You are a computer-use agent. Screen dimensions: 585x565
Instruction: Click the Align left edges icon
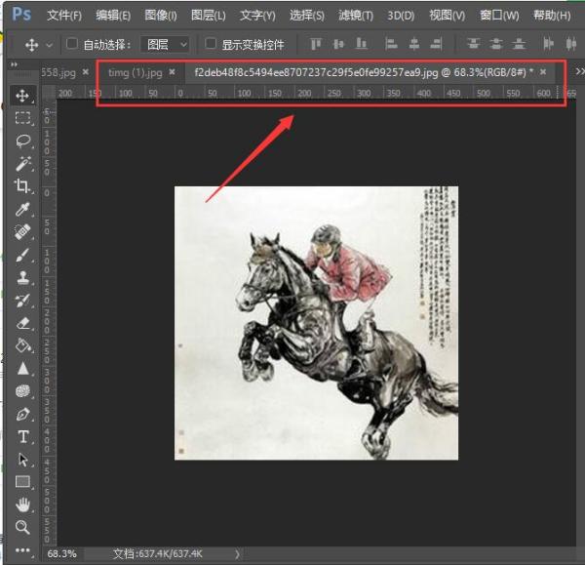391,44
